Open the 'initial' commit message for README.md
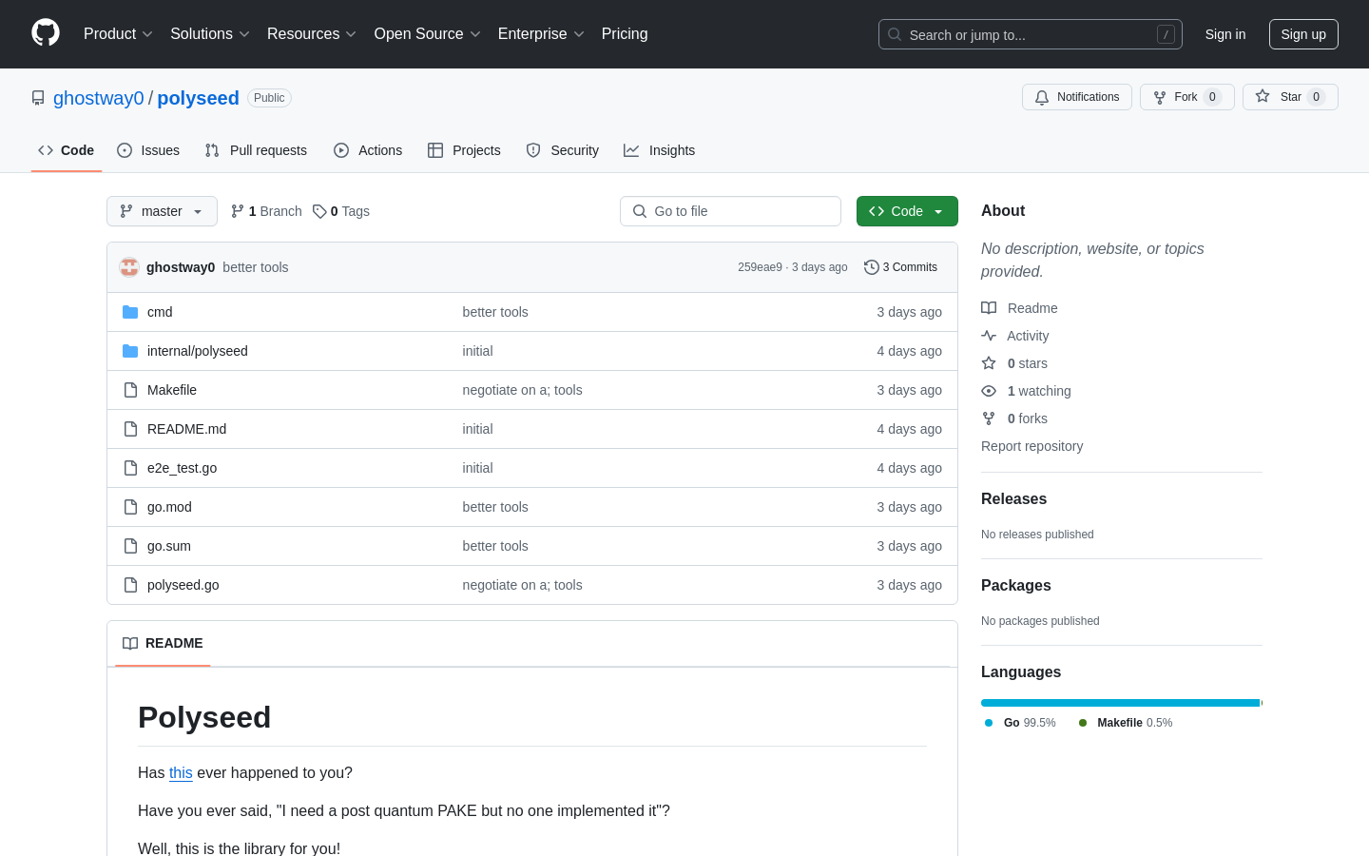The width and height of the screenshot is (1369, 856). 477,429
